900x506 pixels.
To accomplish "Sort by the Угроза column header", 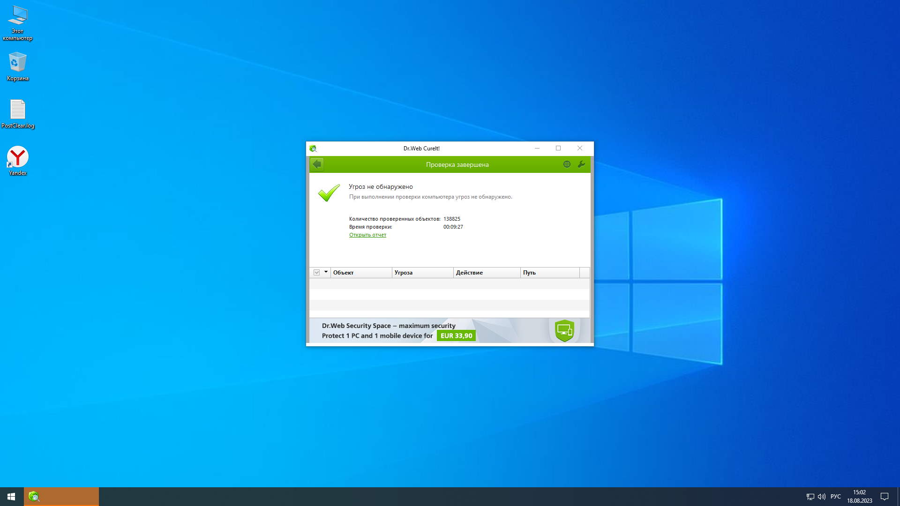I will pyautogui.click(x=422, y=273).
